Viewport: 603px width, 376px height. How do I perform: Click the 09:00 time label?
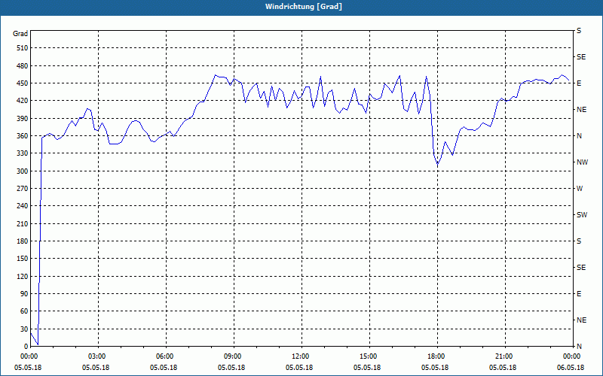[x=234, y=356]
